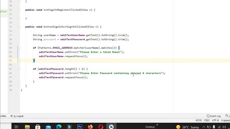
Task: Check the battery tray icon
Action: pyautogui.click(x=209, y=127)
